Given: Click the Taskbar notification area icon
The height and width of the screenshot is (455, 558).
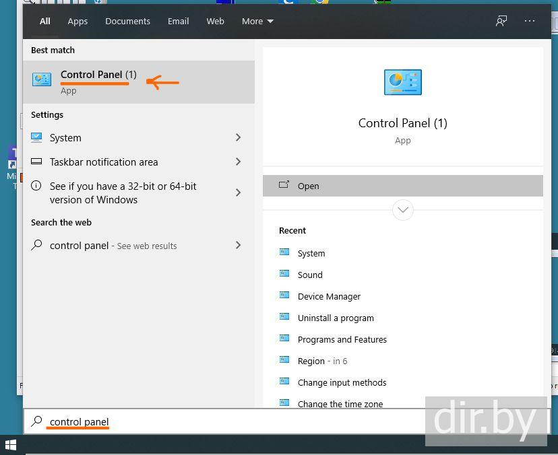Looking at the screenshot, I should (x=36, y=162).
